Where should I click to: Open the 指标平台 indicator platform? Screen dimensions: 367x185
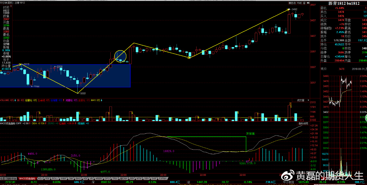12,178
